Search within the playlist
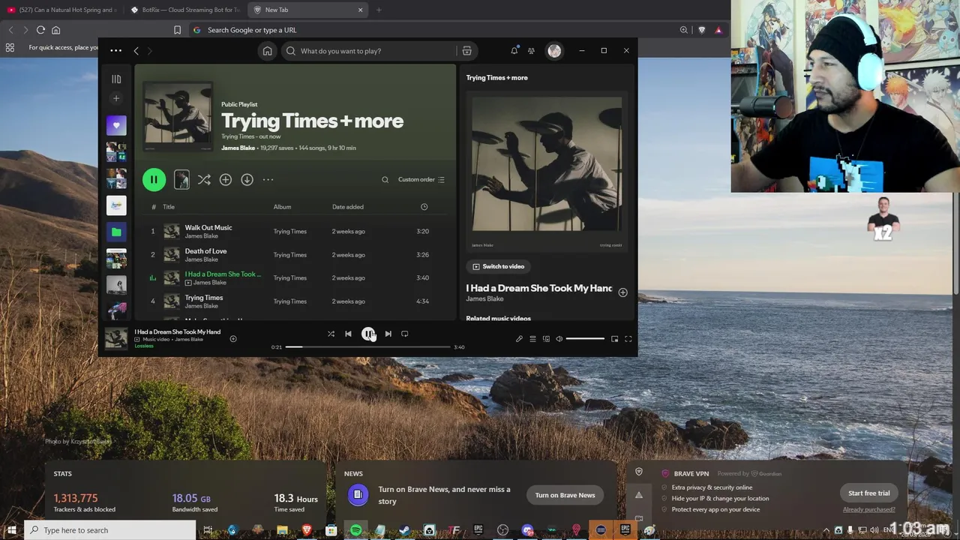Screen dimensions: 960x540 [x=385, y=179]
